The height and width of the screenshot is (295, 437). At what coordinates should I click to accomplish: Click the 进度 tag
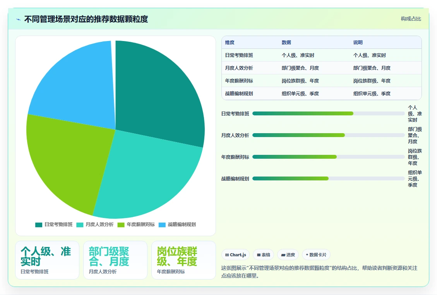[288, 255]
